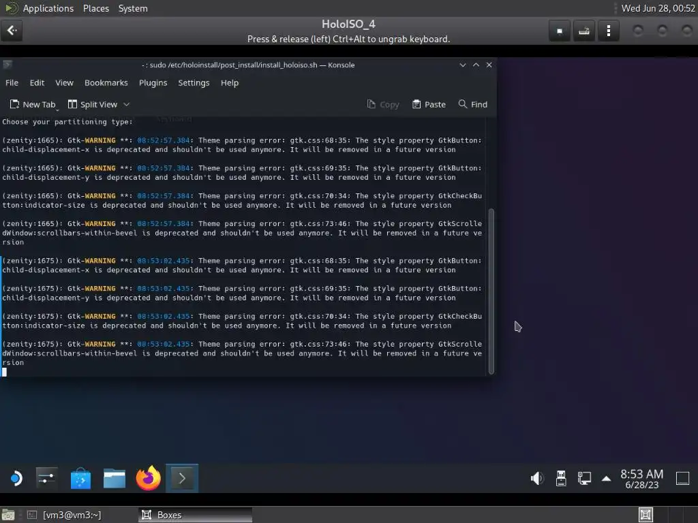698x523 pixels.
Task: Click the show desktop button in KDE panel
Action: 682,479
